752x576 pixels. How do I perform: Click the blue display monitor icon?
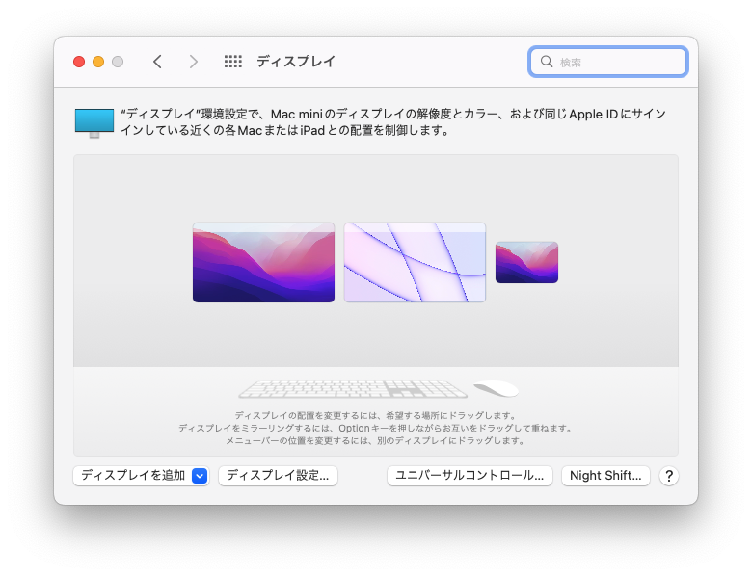click(x=94, y=122)
